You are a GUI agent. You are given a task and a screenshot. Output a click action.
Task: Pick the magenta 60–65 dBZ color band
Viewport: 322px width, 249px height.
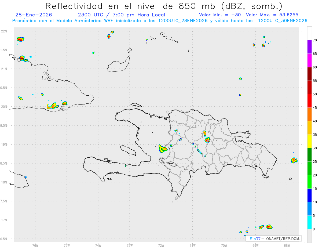point(309,60)
